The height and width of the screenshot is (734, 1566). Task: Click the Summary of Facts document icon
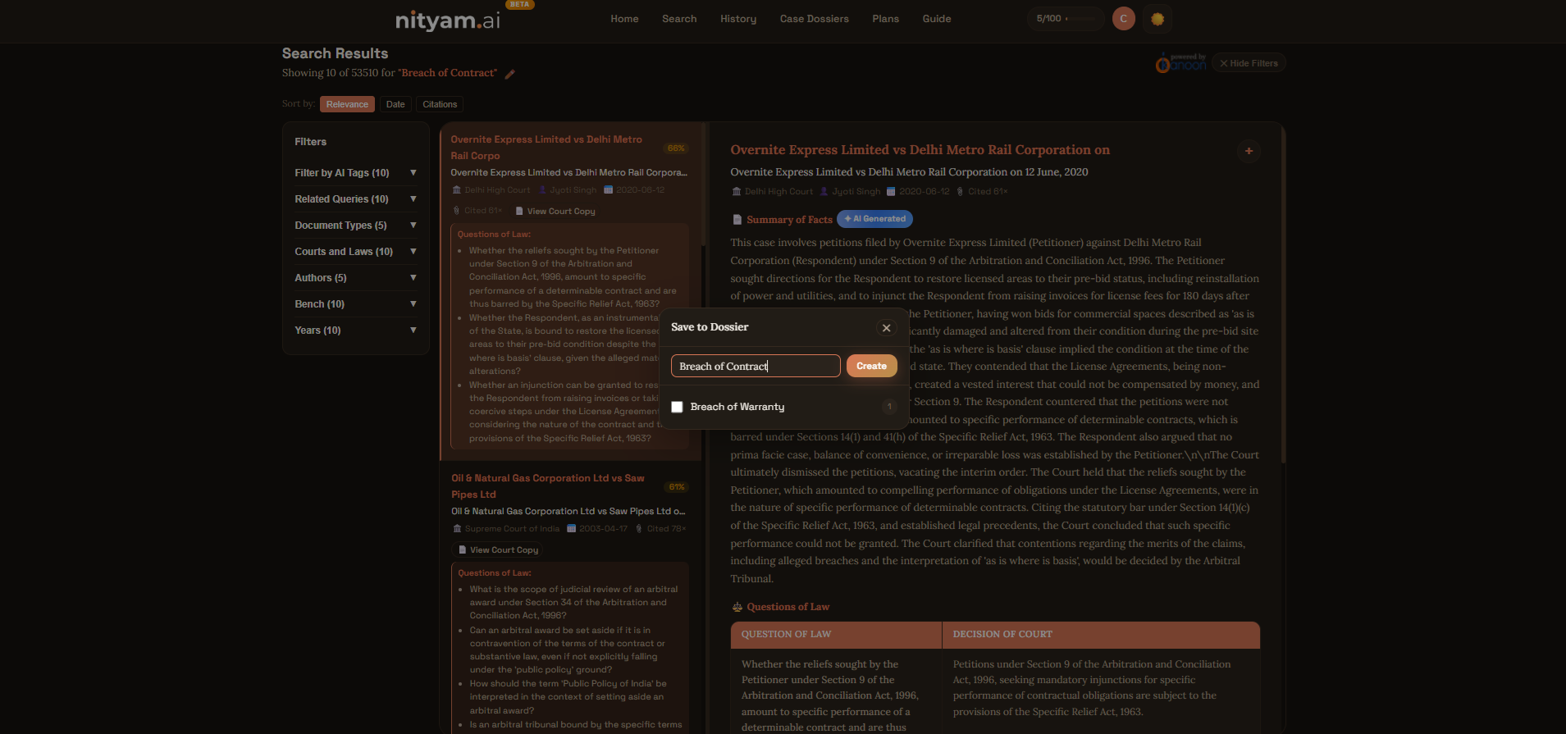tap(737, 220)
